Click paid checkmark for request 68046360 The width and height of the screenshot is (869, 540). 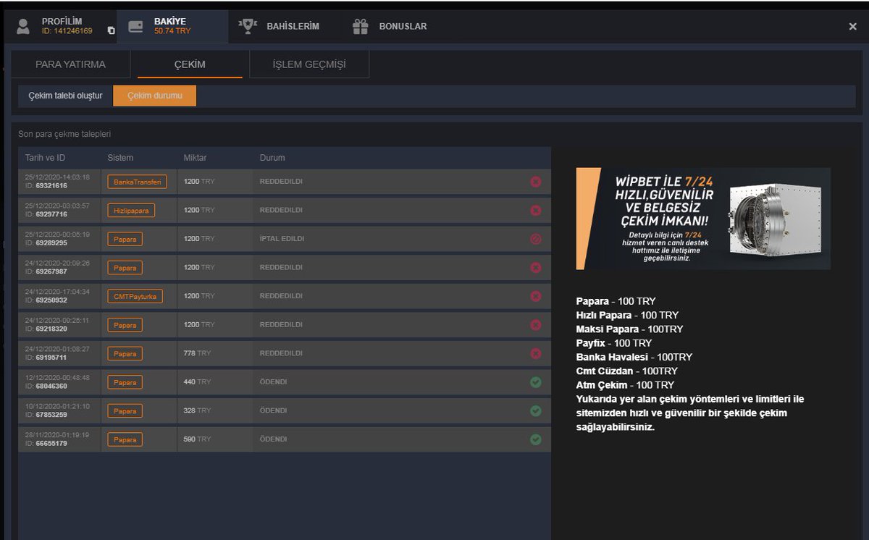tap(536, 382)
